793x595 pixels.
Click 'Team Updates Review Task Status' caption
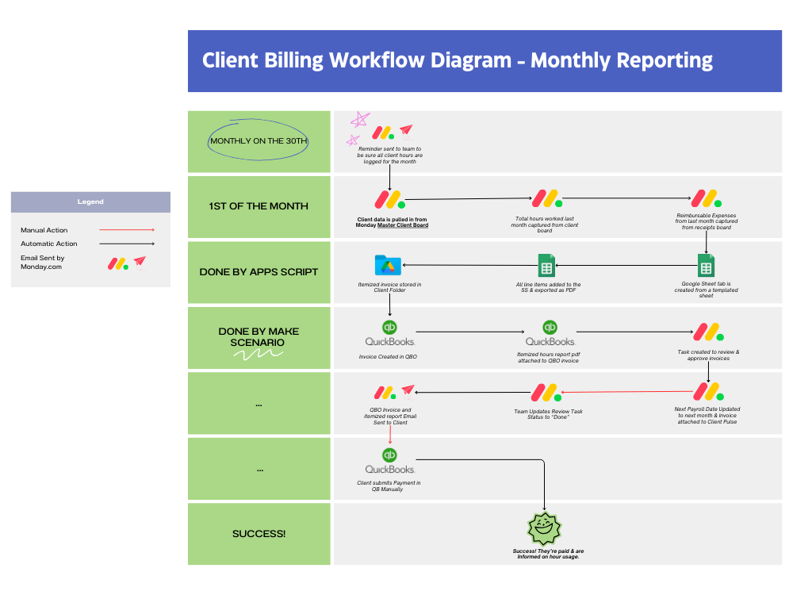[548, 414]
